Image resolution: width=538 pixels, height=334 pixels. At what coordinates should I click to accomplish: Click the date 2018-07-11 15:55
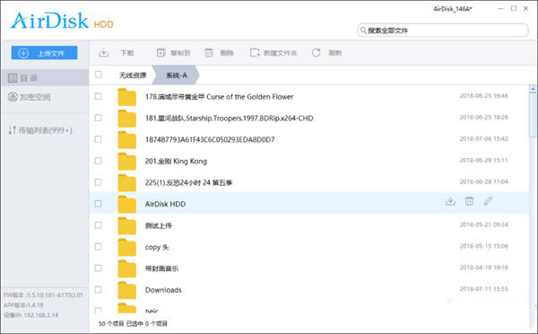click(484, 289)
